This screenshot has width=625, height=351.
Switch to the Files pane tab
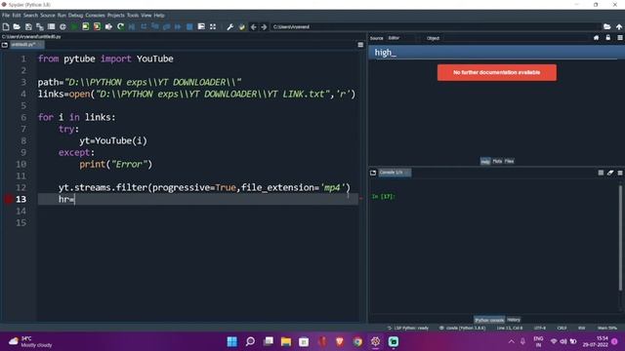[x=509, y=161]
